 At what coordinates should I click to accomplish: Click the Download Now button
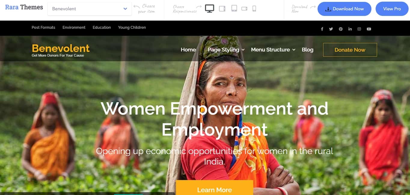[x=344, y=9]
